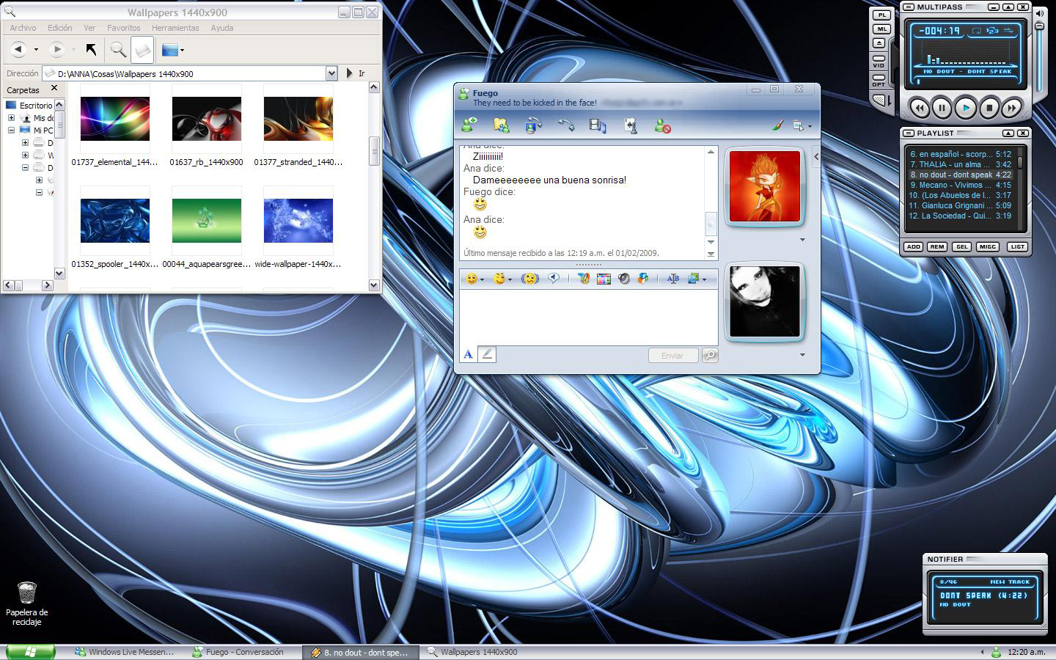Block this contact in Messenger
Image resolution: width=1056 pixels, height=660 pixels.
[x=662, y=125]
